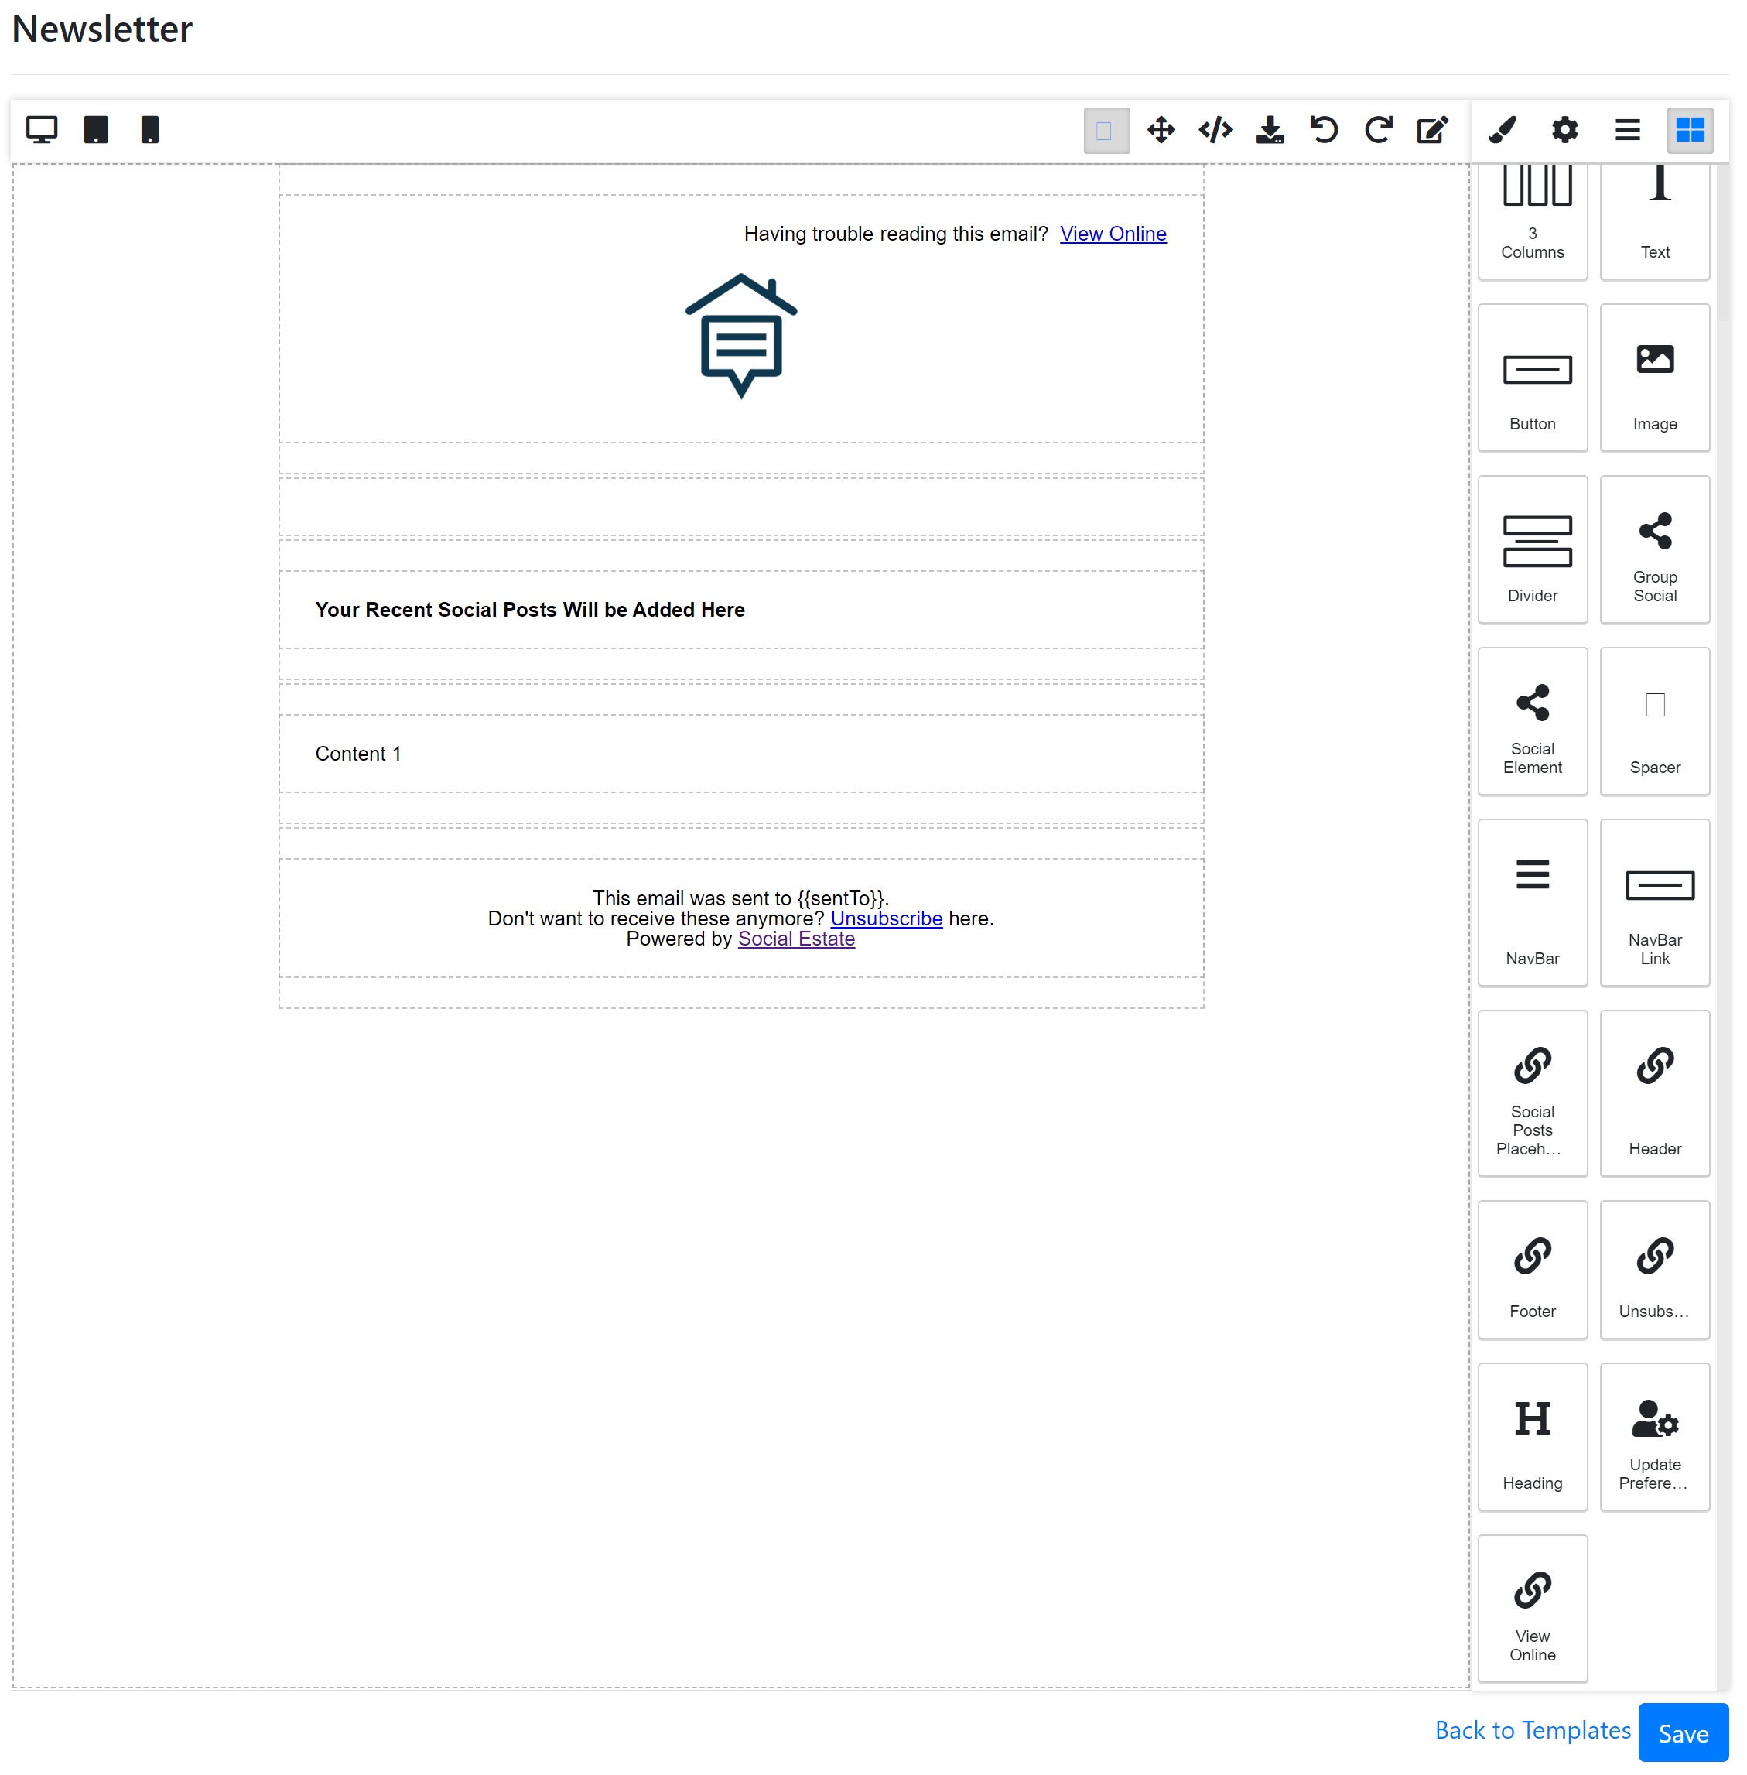Viewport: 1747px width, 1775px height.
Task: Select the house logo image in email
Action: coord(740,336)
